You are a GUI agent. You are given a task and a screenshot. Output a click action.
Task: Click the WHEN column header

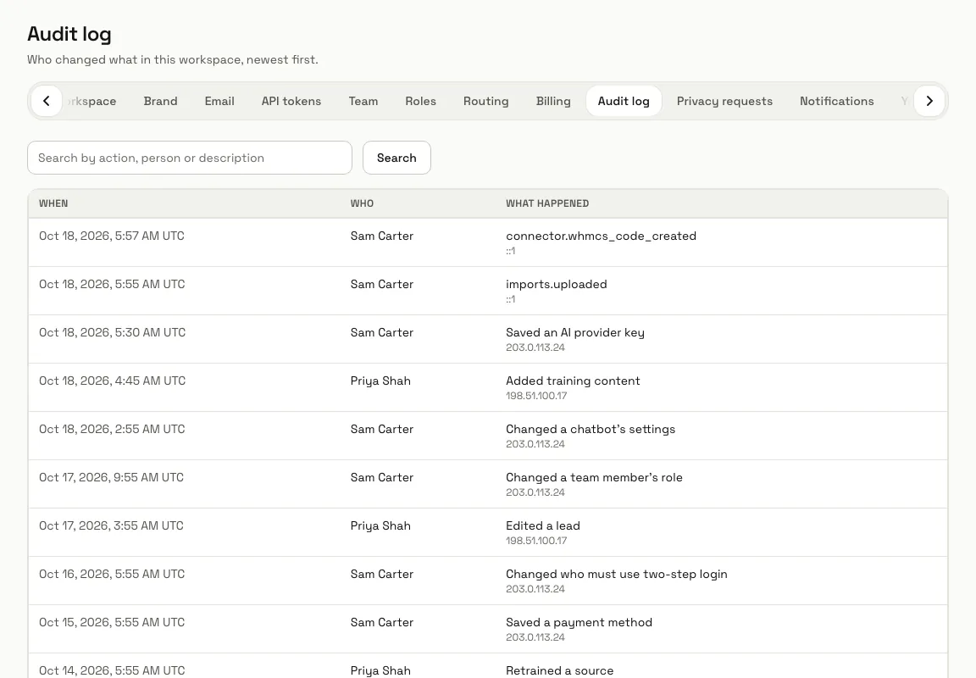coord(53,203)
